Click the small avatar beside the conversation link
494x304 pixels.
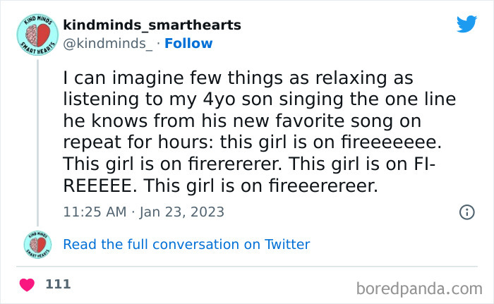37,244
